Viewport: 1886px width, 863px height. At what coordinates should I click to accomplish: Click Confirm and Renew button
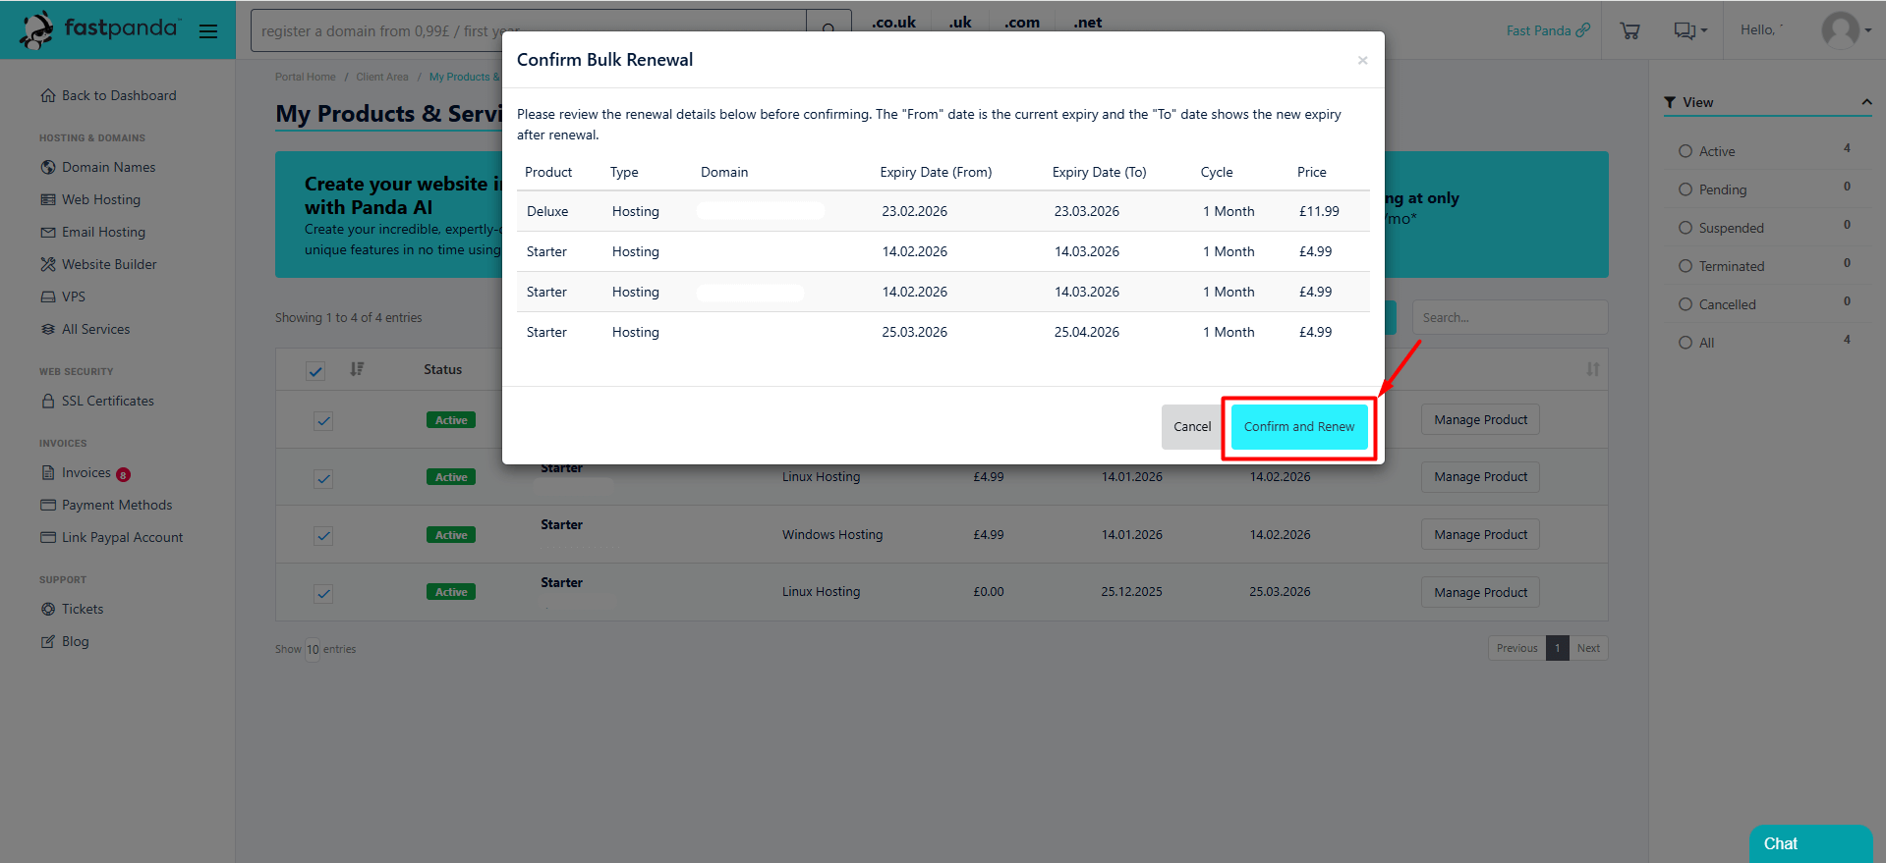coord(1298,427)
